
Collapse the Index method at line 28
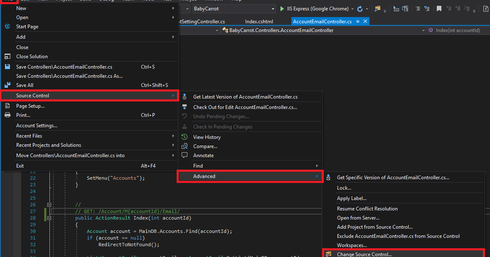pos(49,218)
